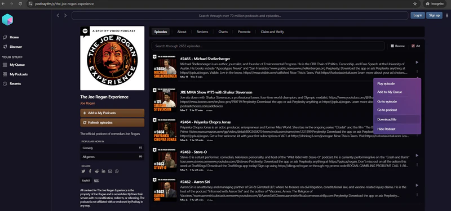Select Play episode from context menu

point(397,84)
